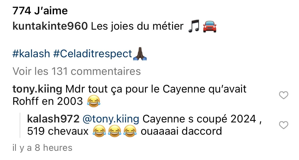Tap the praying hands emoji after hashtags
Viewport: 299px width, 160px height.
click(x=140, y=54)
